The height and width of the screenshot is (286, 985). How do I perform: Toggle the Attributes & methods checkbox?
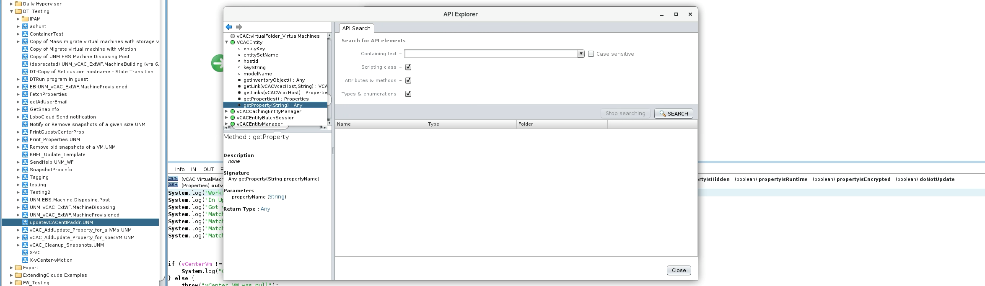408,80
